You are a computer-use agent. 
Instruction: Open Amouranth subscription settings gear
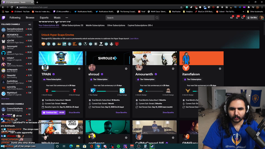(173, 69)
